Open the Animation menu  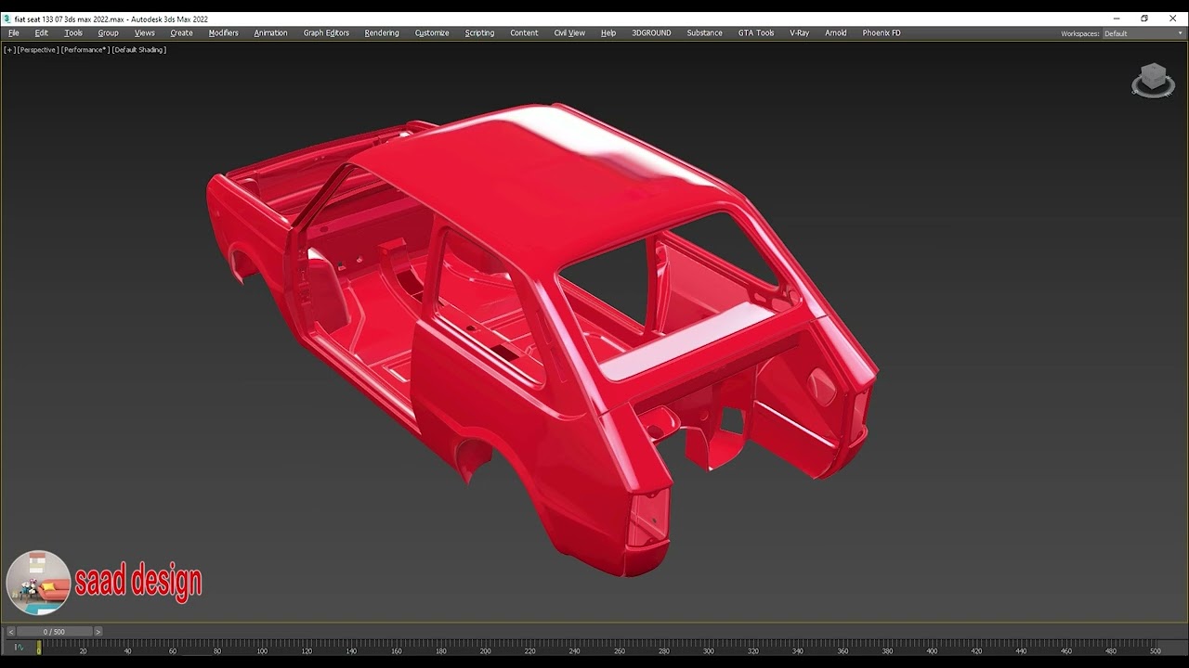(x=271, y=32)
